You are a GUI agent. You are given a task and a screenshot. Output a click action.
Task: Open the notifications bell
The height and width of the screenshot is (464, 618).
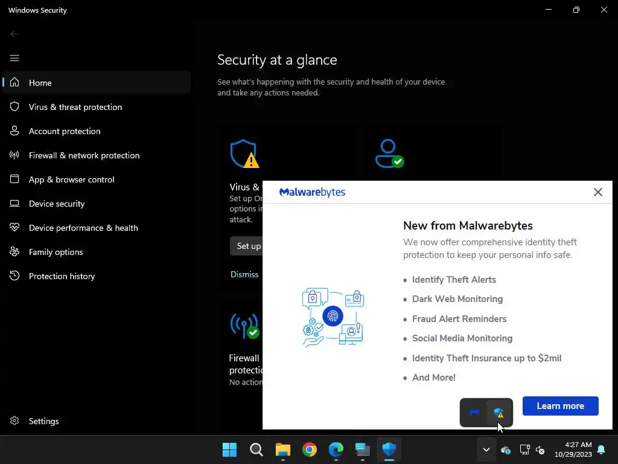pyautogui.click(x=602, y=449)
